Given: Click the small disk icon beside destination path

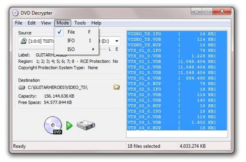Looking at the screenshot, I should pos(22,87).
